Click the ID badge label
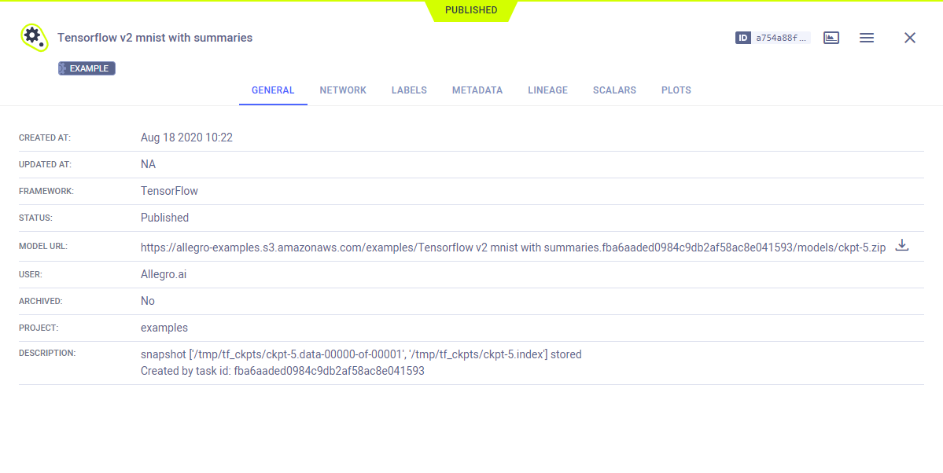This screenshot has height=473, width=943. tap(743, 38)
